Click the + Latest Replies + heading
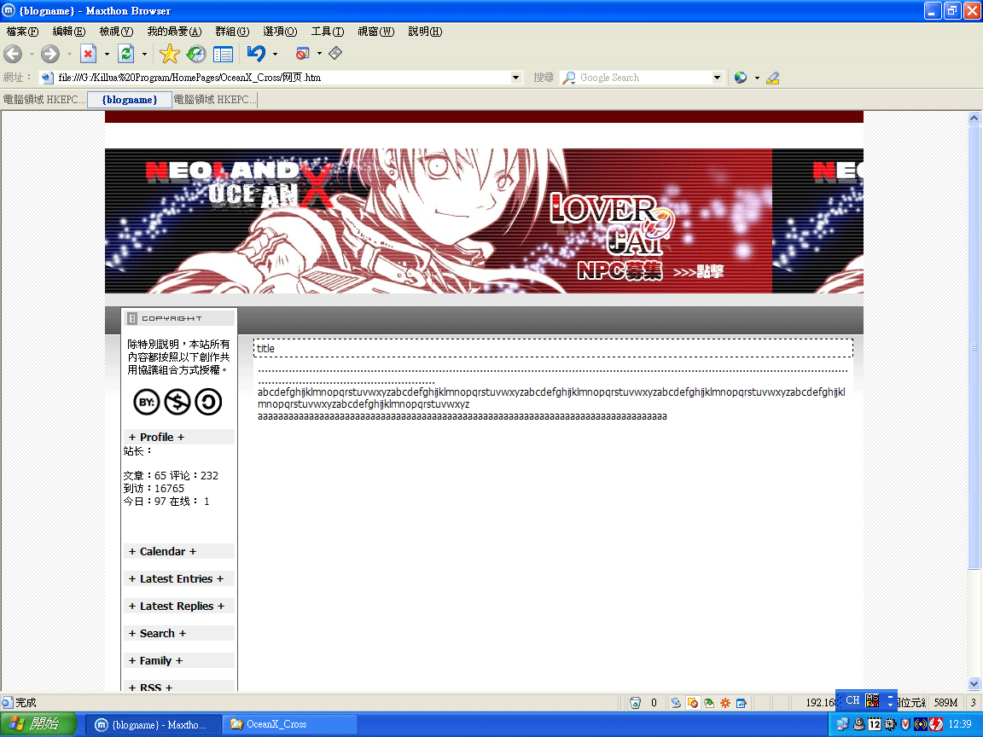 tap(179, 606)
